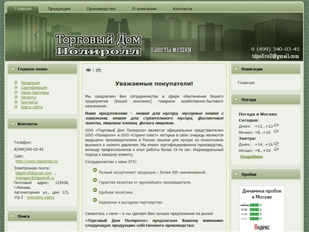Viewport: 309px width, 232px height.
Task: Click green bullet beside Надежное и выгодное партнерство
Action: pyautogui.click(x=95, y=200)
